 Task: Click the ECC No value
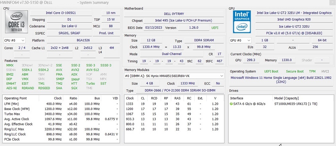point(218,83)
